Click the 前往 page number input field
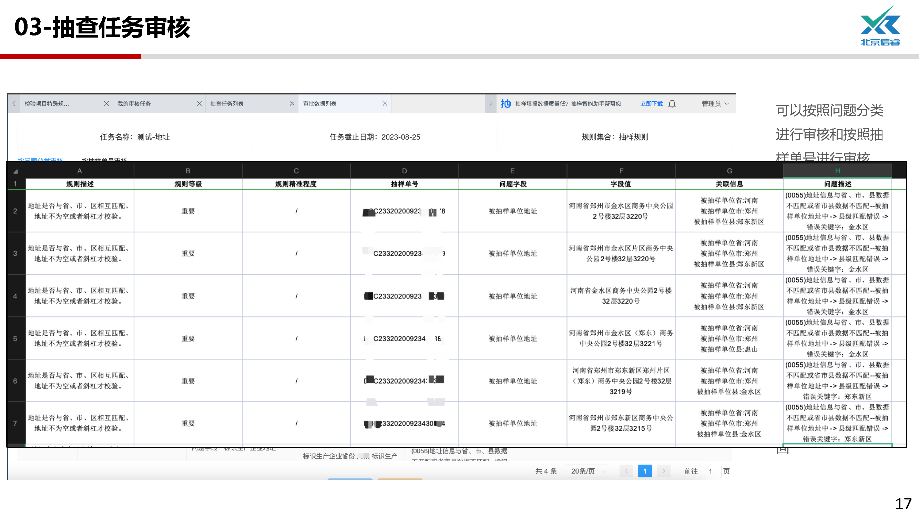919x517 pixels. [x=710, y=471]
